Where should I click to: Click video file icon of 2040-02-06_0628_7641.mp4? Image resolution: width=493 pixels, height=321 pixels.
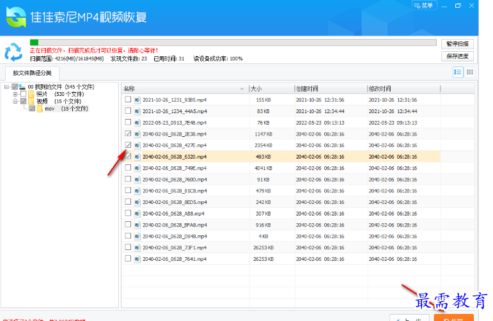(137, 259)
